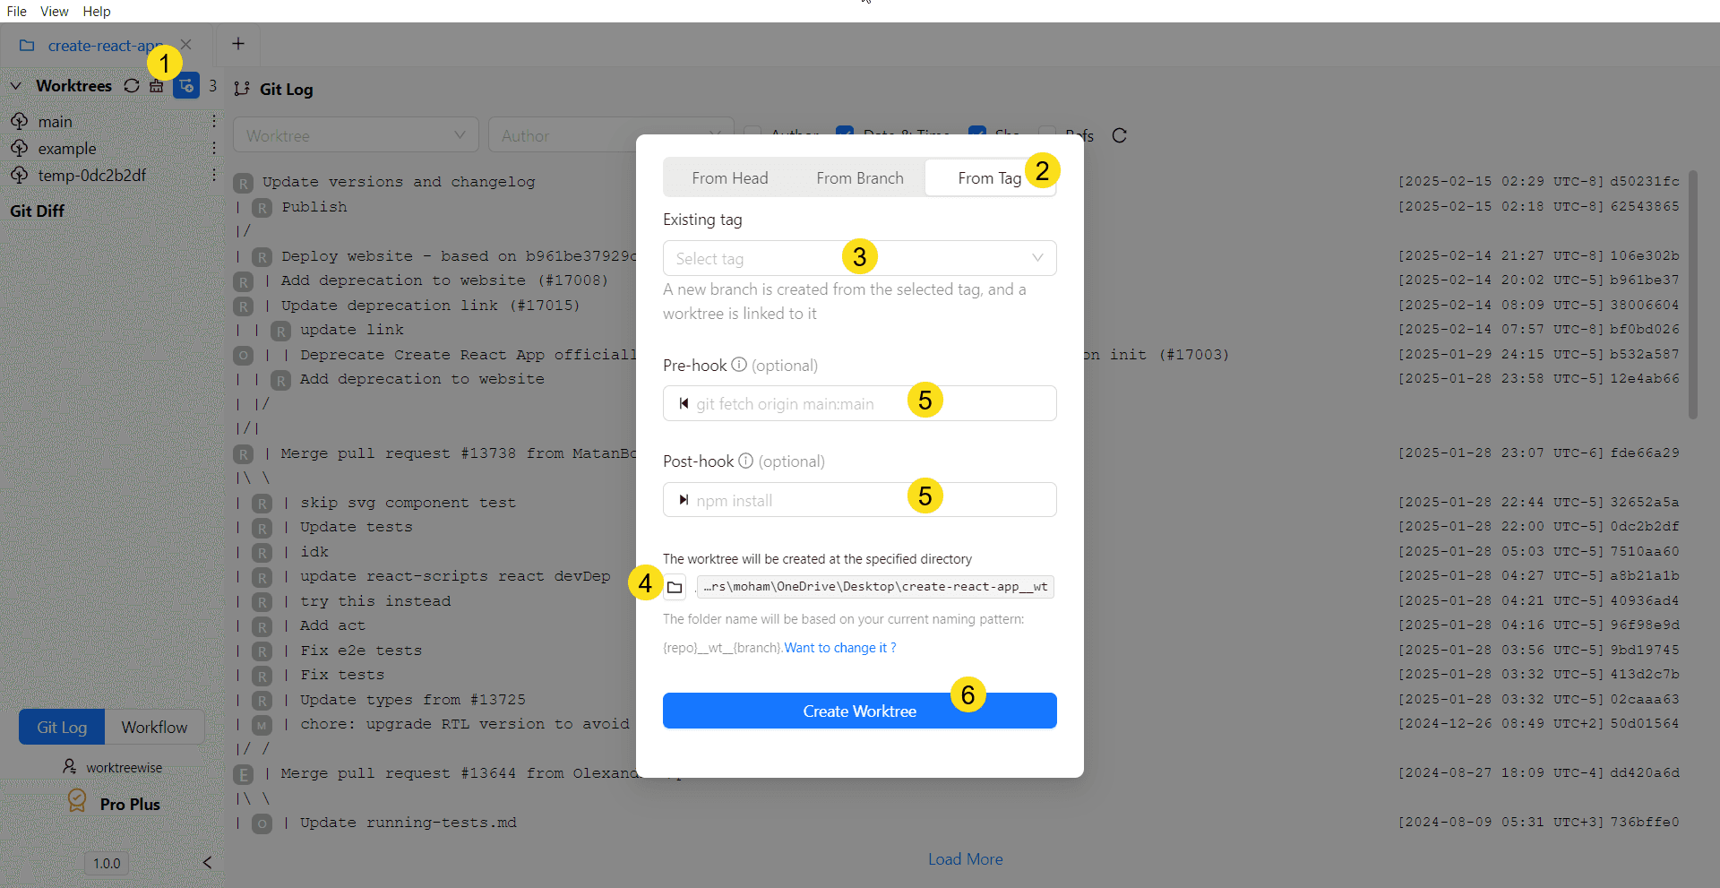Open the Worktree filter dropdown
The image size is (1720, 888).
(x=356, y=134)
